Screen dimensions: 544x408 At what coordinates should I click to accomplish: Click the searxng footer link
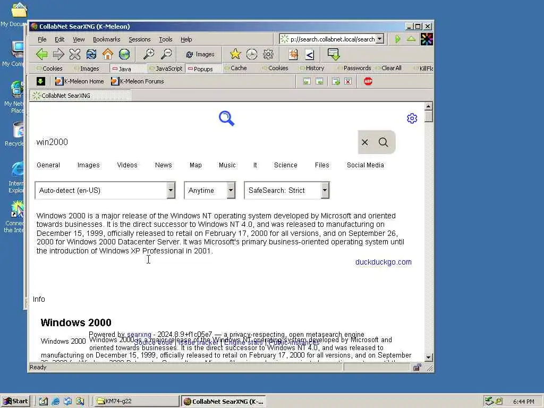point(139,335)
